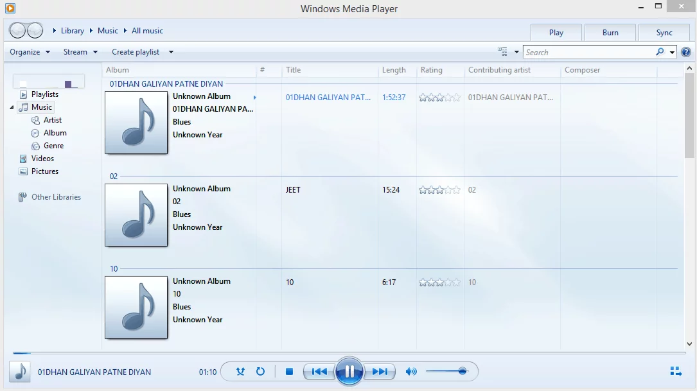This screenshot has height=391, width=697.
Task: Open the Stream menu
Action: [80, 52]
